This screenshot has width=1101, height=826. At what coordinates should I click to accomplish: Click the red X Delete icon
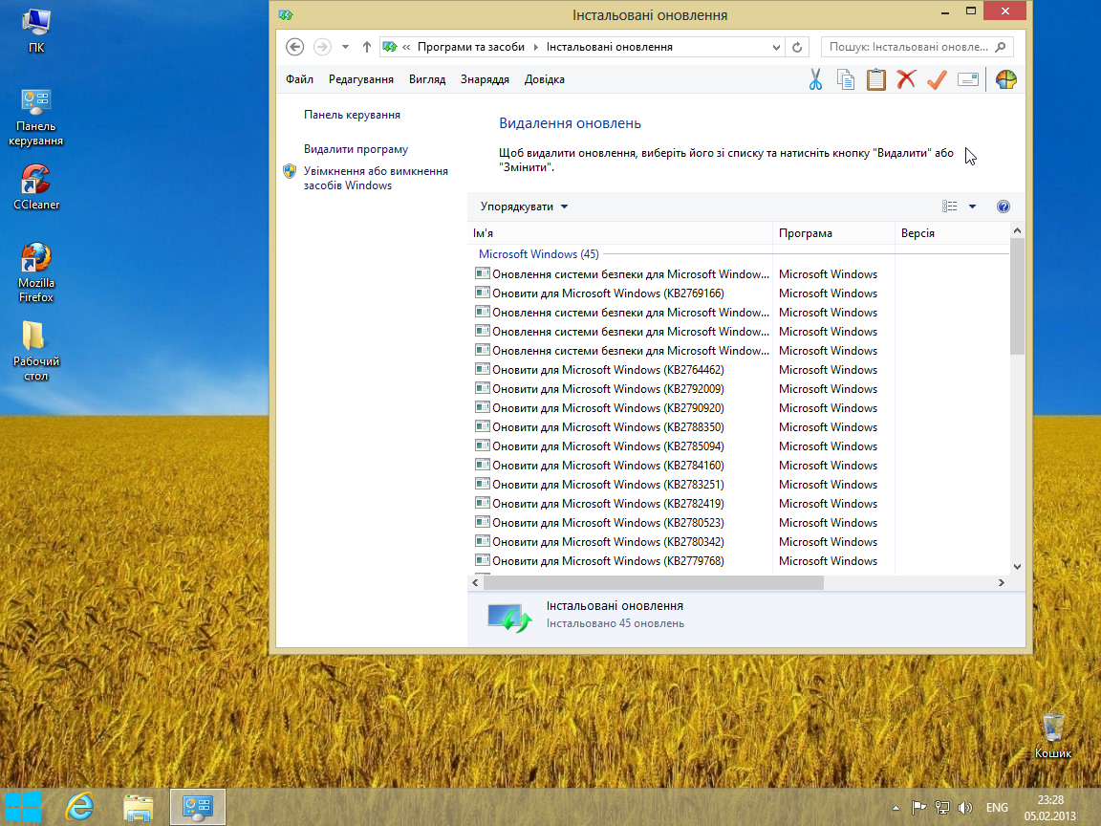click(x=906, y=79)
